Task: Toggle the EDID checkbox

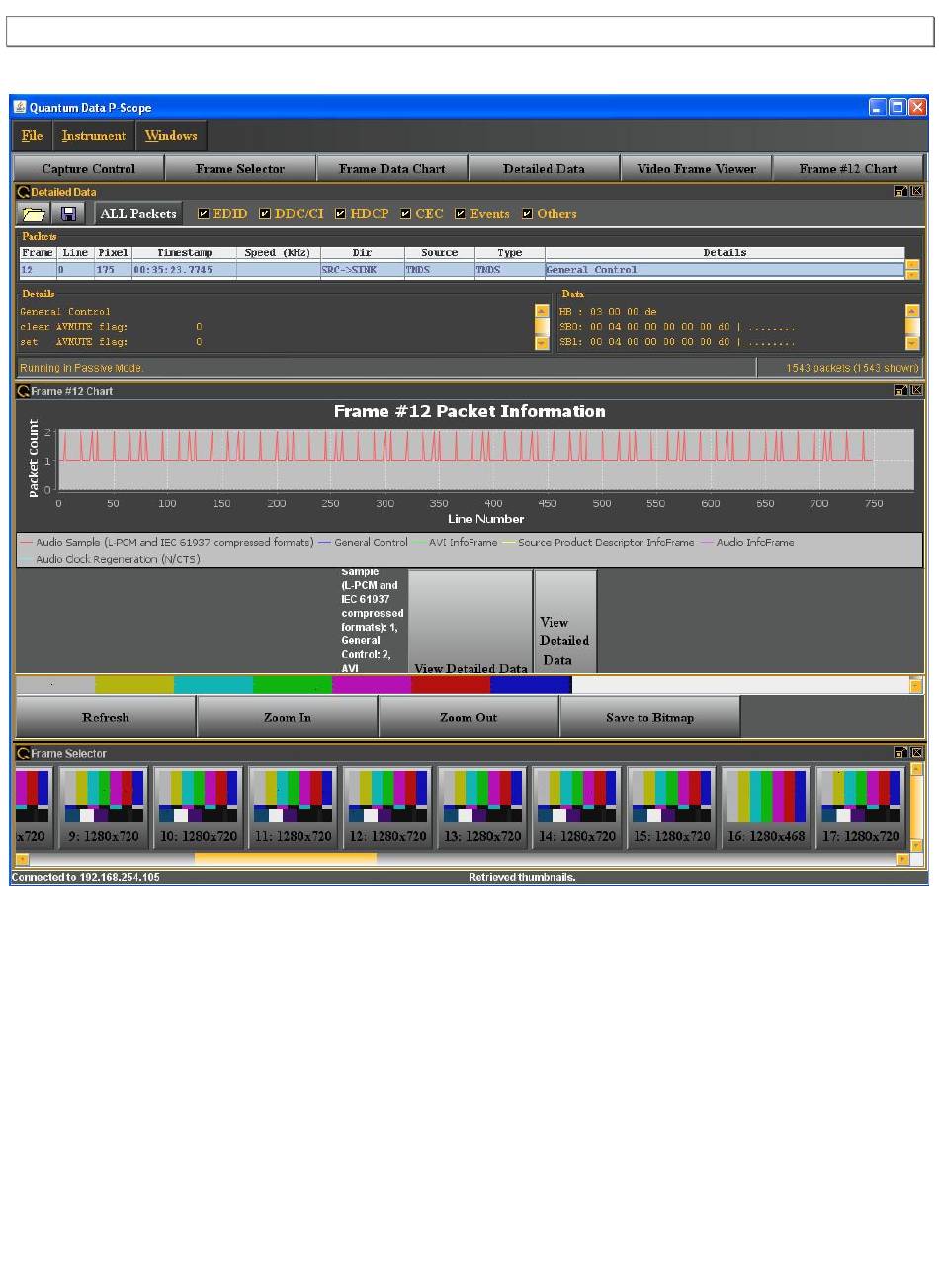Action: coord(204,213)
